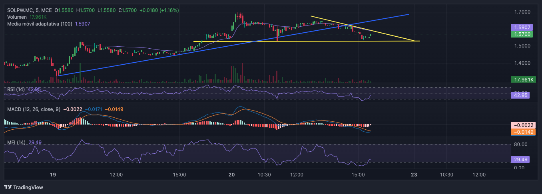Click the purple 1.5907 price label
Viewport: 542px width, 194px height.
click(x=522, y=28)
